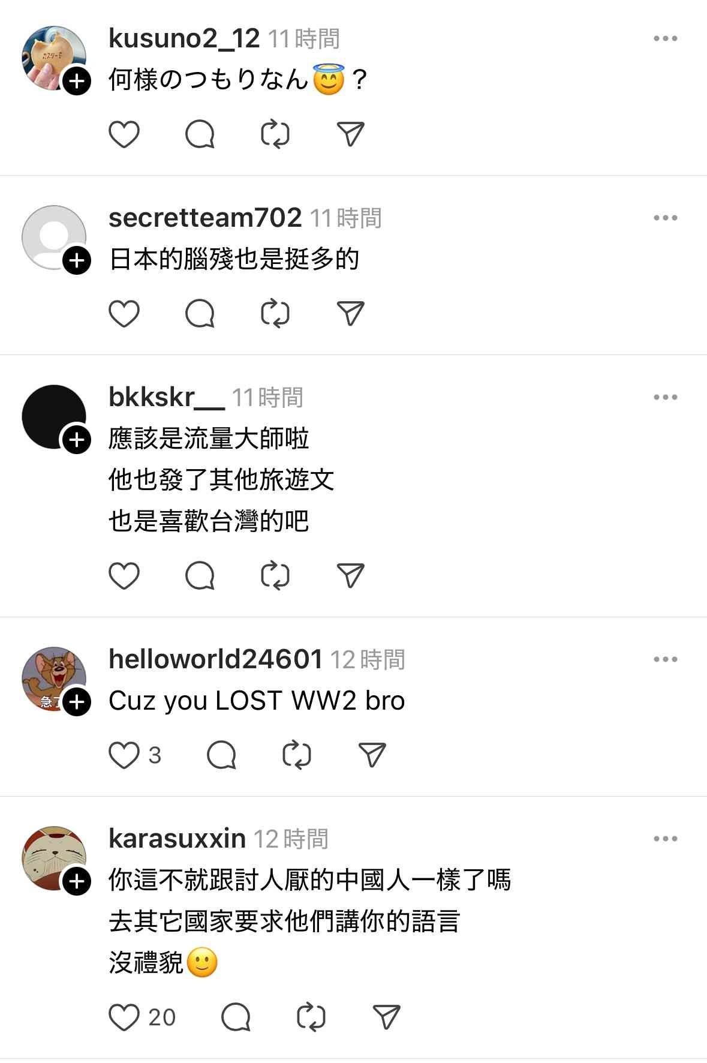707x1063 pixels.
Task: Repost kusuno2_12's comment
Action: click(275, 134)
